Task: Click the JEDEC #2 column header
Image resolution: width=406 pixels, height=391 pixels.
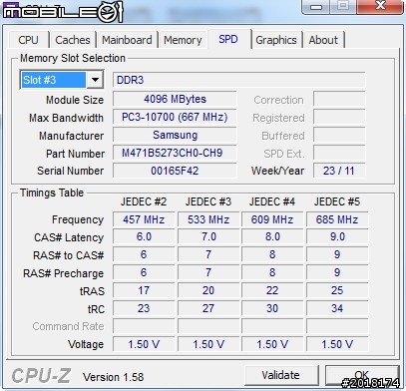Action: 144,201
